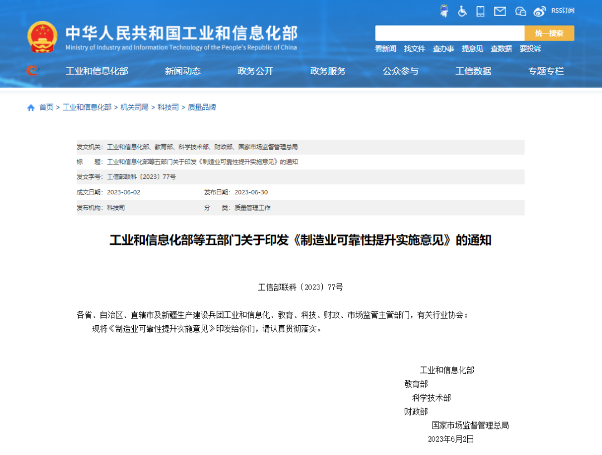The width and height of the screenshot is (602, 455).
Task: Open the 看新闻 quick link
Action: (x=386, y=48)
